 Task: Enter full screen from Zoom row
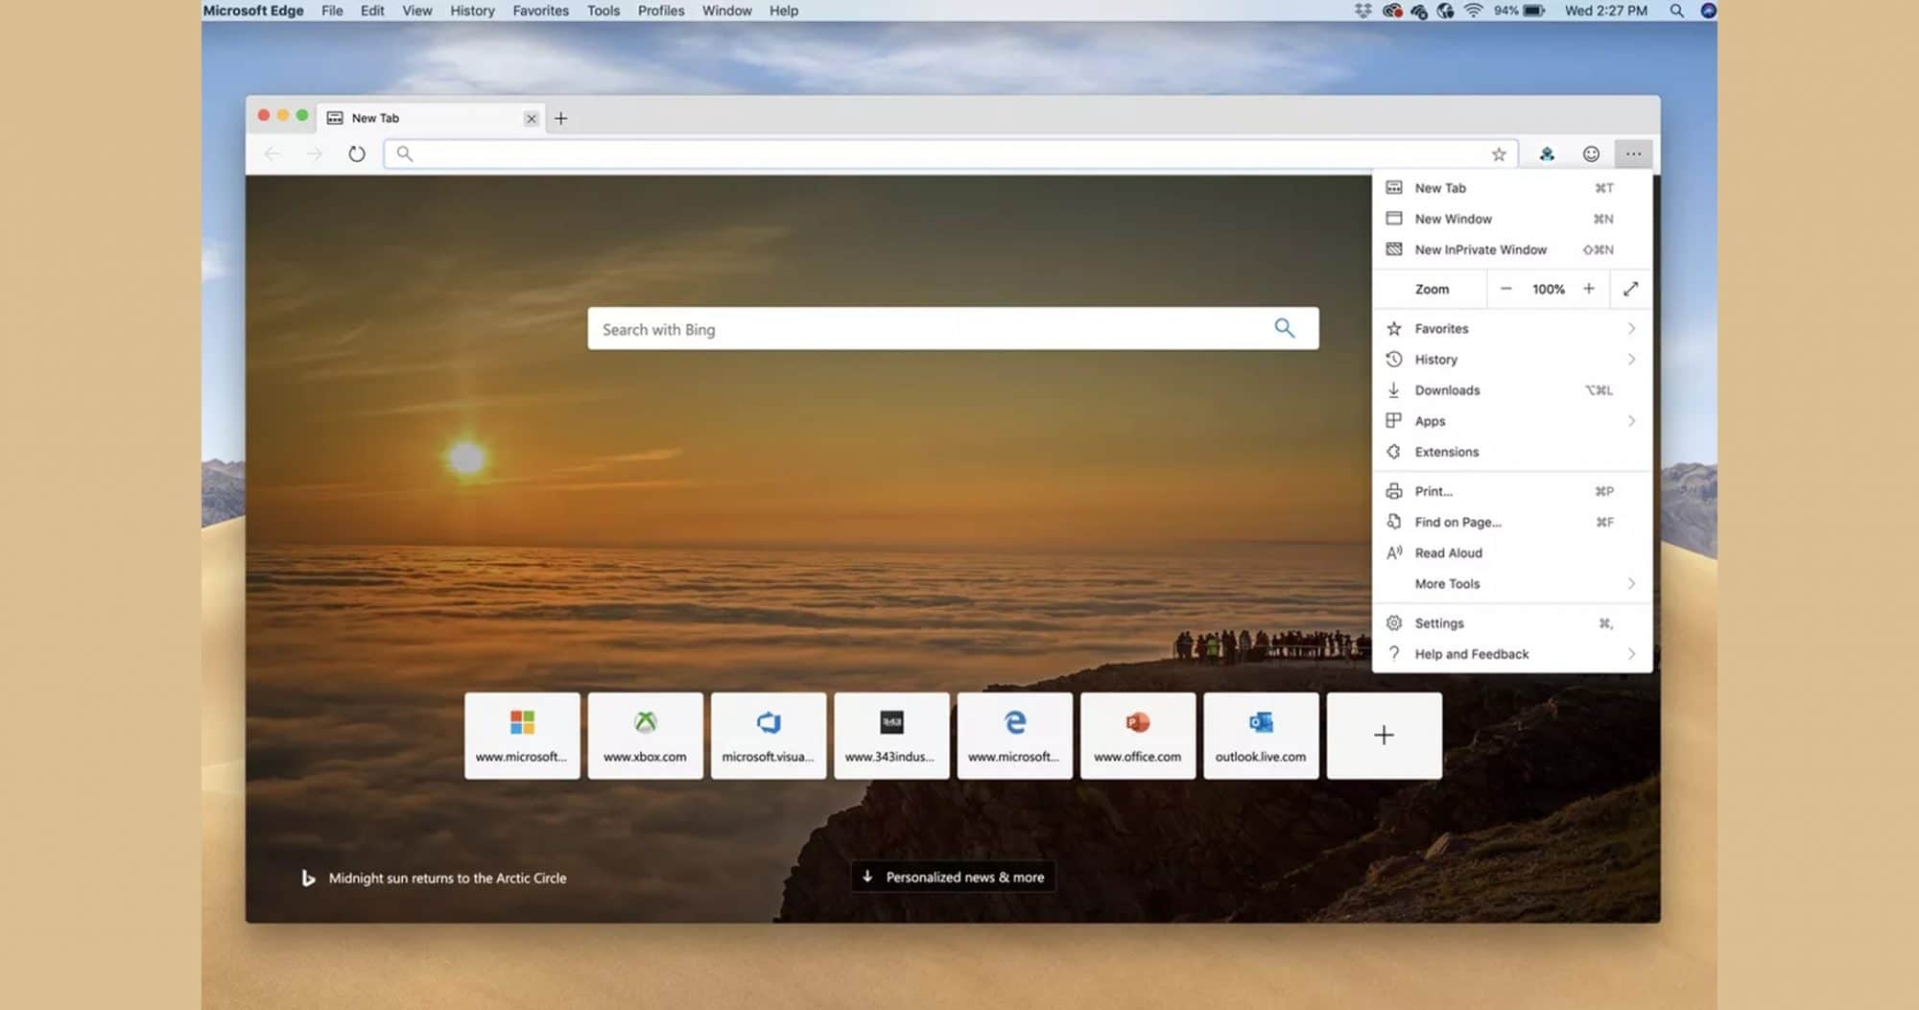(x=1630, y=289)
